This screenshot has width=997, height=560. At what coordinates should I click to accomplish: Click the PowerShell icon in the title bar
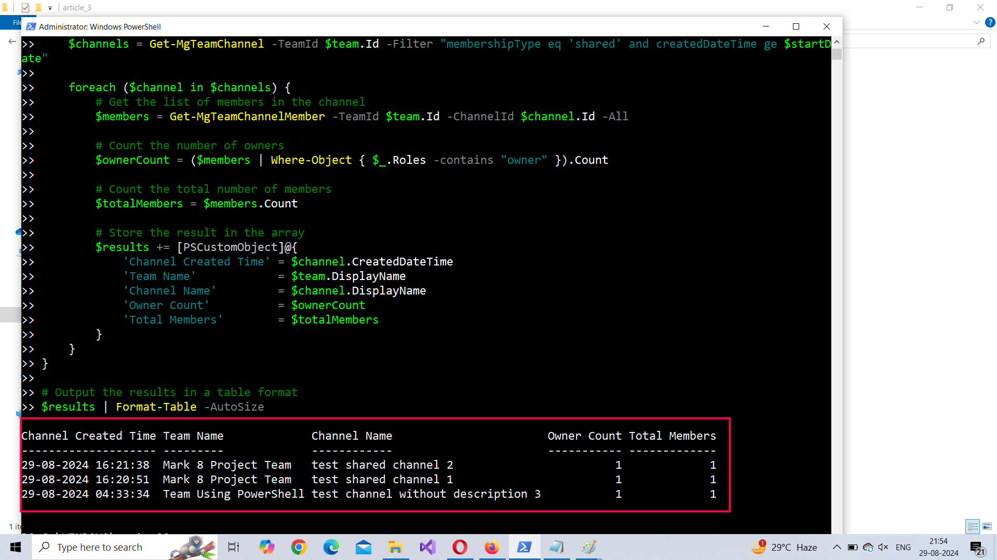click(31, 26)
